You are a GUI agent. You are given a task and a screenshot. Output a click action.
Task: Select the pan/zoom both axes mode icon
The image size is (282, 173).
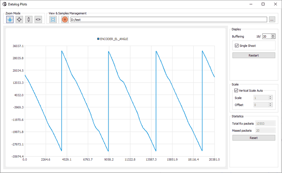tap(19, 19)
